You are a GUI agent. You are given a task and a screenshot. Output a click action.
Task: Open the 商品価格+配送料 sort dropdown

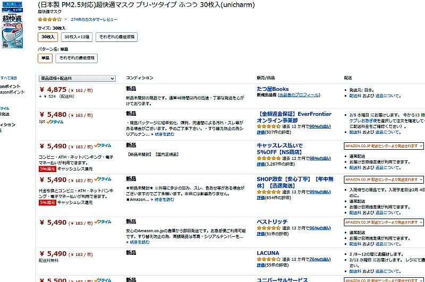click(x=77, y=78)
